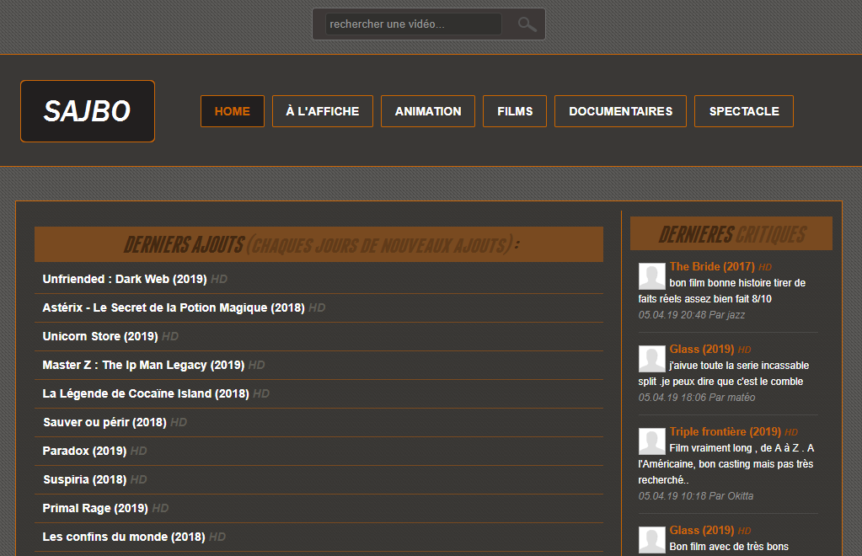Click HD badge next to Suspiria
Image resolution: width=862 pixels, height=556 pixels.
pos(138,479)
